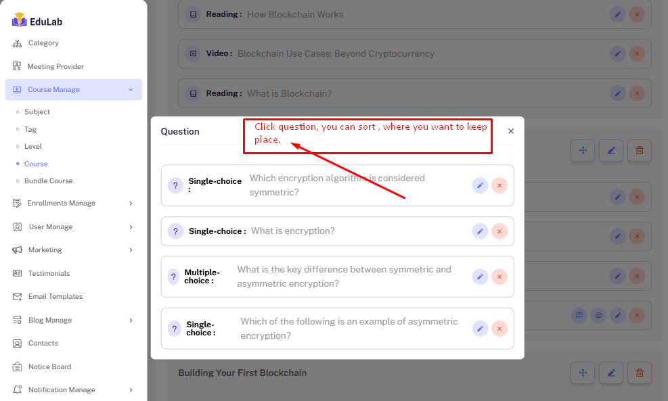Click the question mark icon of 'What is encryption?'
The image size is (668, 401).
[x=175, y=231]
